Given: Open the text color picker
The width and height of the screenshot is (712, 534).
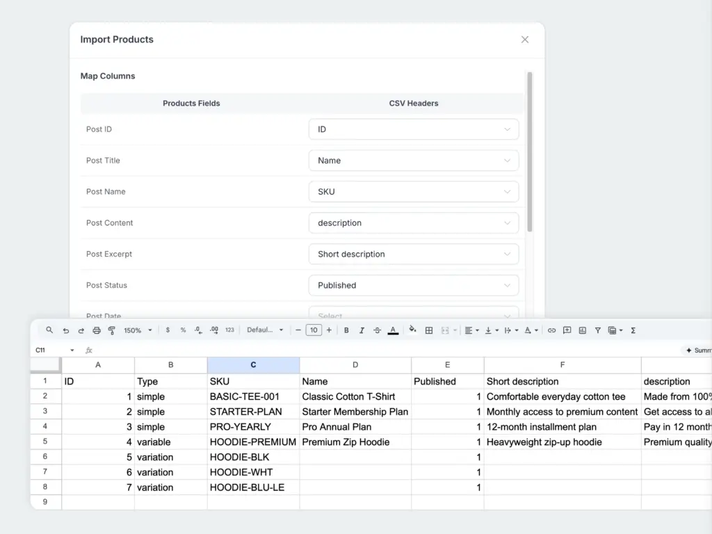Looking at the screenshot, I should [394, 330].
